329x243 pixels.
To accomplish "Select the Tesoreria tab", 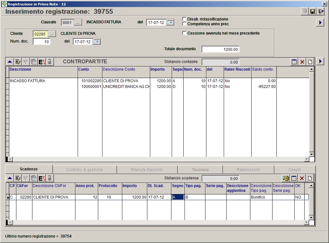I will click(200, 170).
